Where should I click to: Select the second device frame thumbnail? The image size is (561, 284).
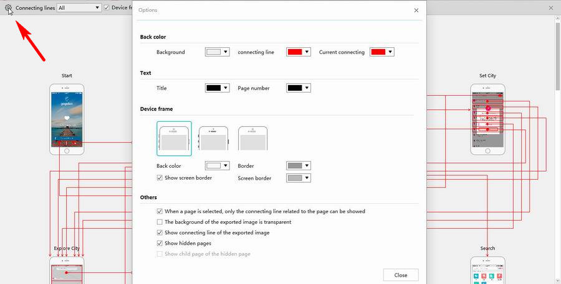[x=213, y=139]
